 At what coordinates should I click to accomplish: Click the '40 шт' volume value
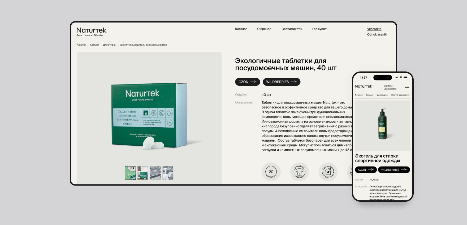click(x=266, y=95)
